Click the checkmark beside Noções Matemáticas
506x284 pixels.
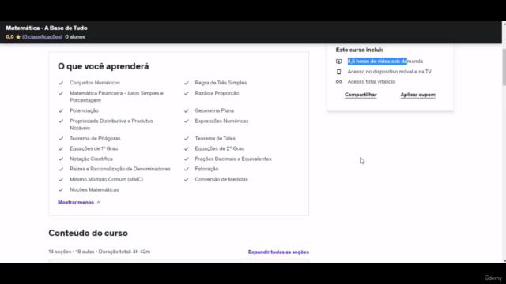(61, 190)
